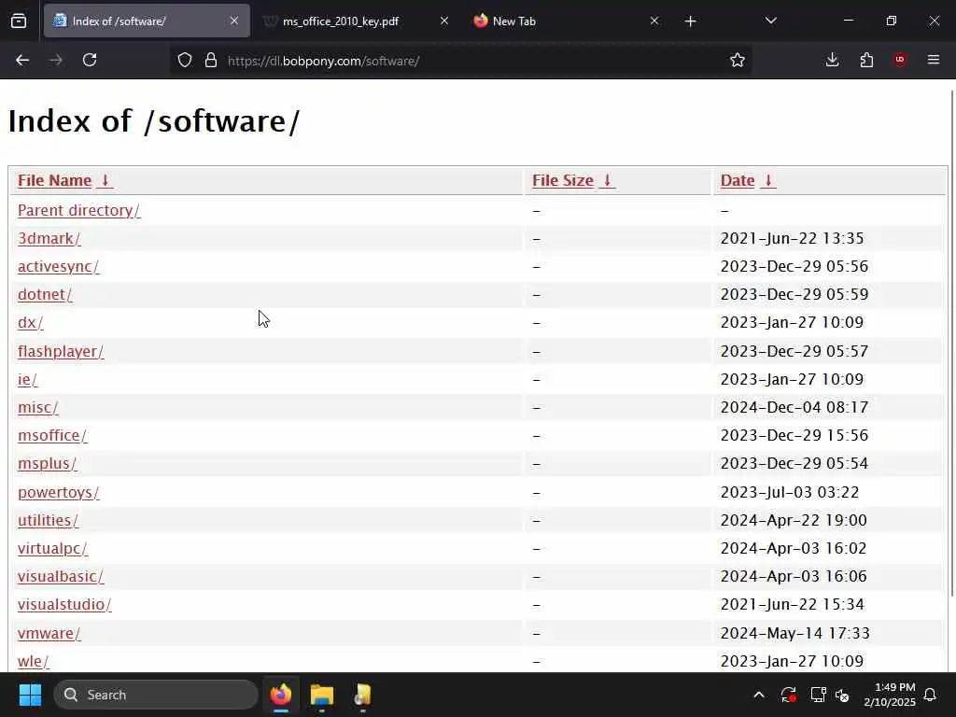Open the wle/ folder
Image resolution: width=956 pixels, height=717 pixels.
pyautogui.click(x=33, y=662)
